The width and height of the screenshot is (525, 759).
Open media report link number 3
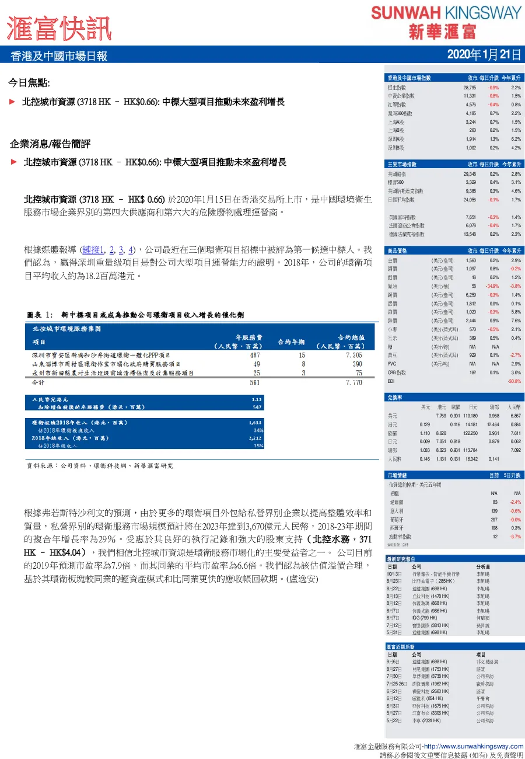coord(122,249)
